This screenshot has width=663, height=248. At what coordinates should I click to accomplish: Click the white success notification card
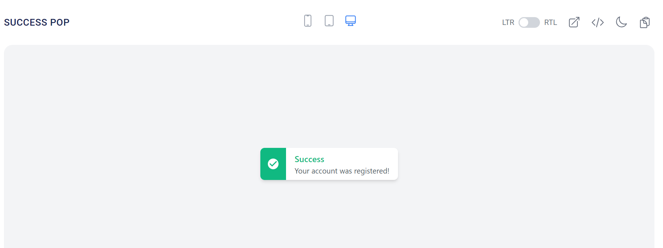pyautogui.click(x=329, y=164)
